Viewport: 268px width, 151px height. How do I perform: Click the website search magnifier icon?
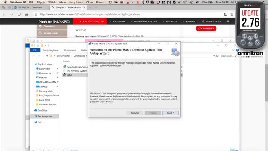(228, 21)
